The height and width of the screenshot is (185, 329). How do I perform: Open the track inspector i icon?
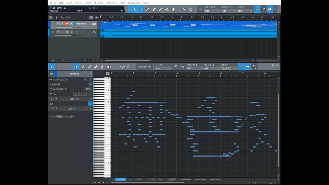click(x=56, y=17)
